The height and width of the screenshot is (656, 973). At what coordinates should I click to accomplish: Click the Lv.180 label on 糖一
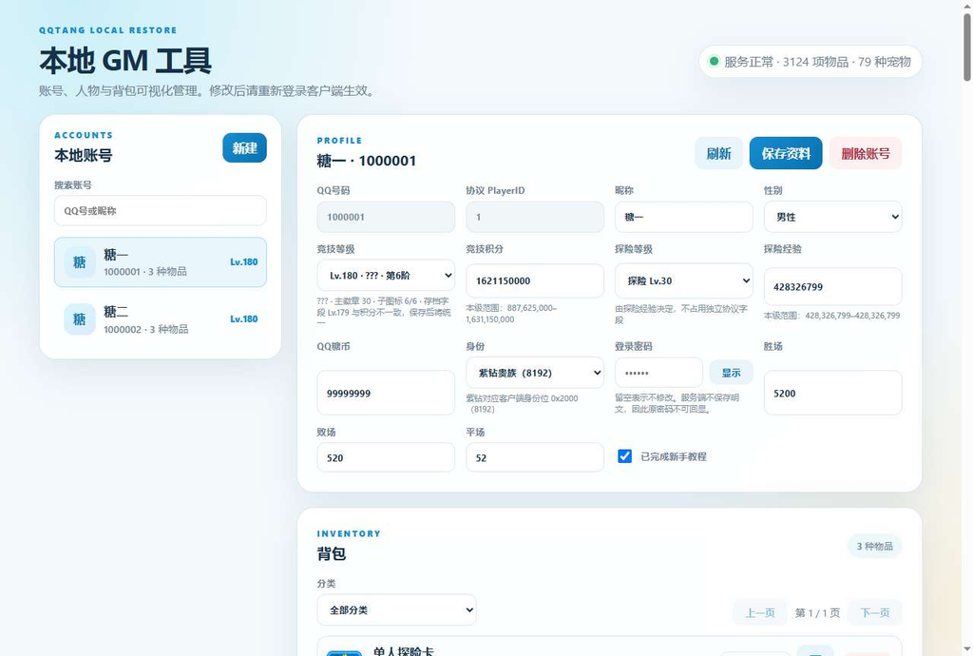tap(244, 261)
